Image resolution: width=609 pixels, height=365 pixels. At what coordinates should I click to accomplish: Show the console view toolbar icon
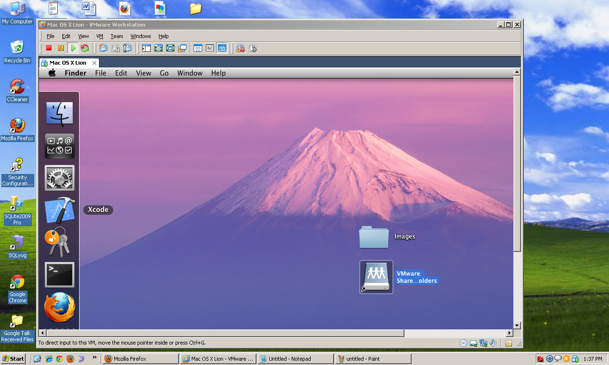pyautogui.click(x=222, y=48)
